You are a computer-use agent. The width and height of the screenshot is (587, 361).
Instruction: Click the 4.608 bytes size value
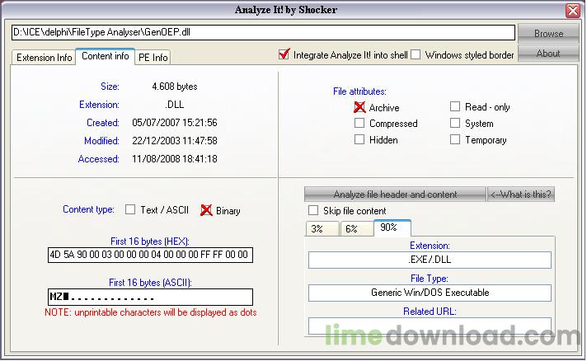[x=175, y=87]
